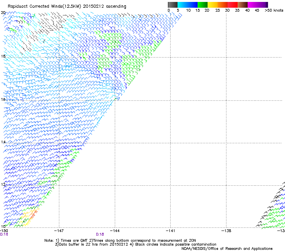Click the latitude label '18'
The height and width of the screenshot is (251, 285).
(x=3, y=56)
